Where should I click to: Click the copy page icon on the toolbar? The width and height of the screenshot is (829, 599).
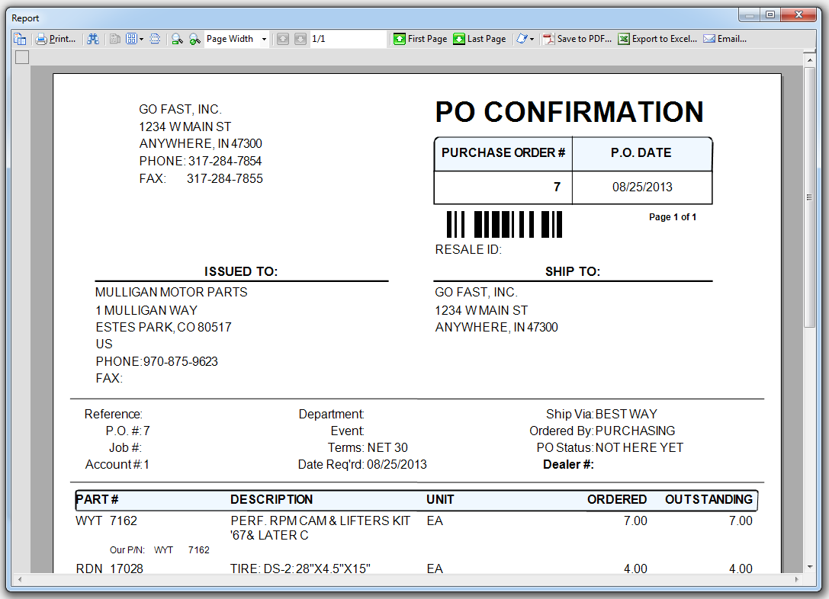114,39
